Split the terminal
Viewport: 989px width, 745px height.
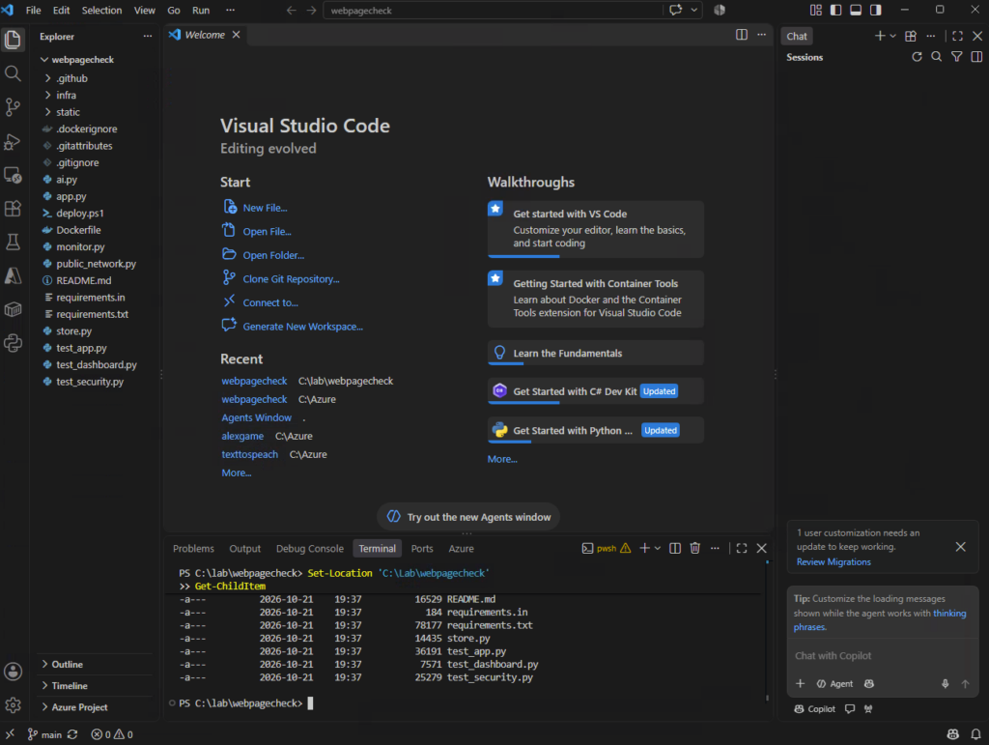pyautogui.click(x=675, y=548)
